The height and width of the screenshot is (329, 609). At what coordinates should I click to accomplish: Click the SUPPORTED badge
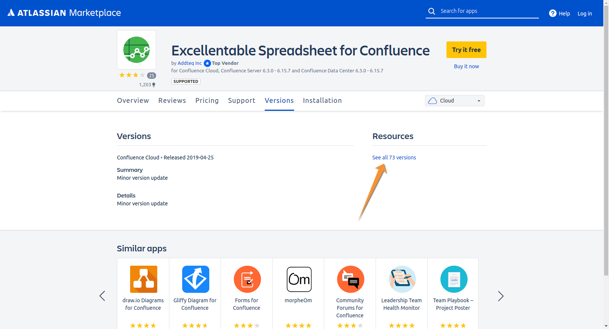[x=186, y=81]
